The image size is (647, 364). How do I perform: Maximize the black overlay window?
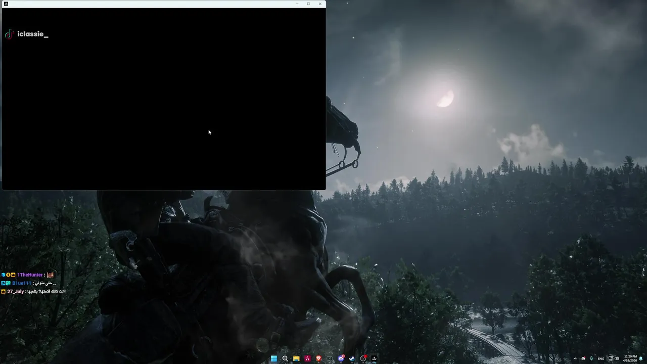pyautogui.click(x=308, y=4)
